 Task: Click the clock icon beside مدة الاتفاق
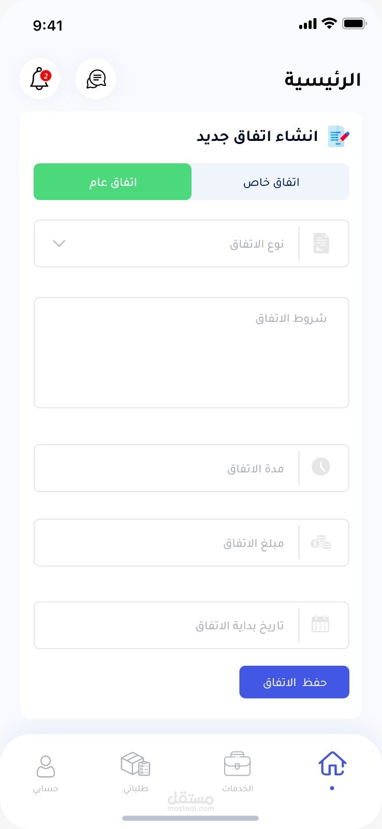click(321, 467)
